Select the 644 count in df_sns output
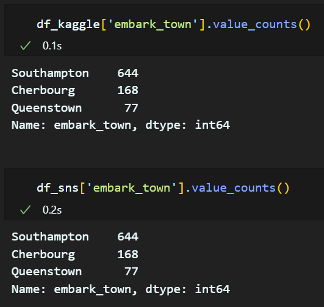The height and width of the screenshot is (307, 324). point(128,237)
